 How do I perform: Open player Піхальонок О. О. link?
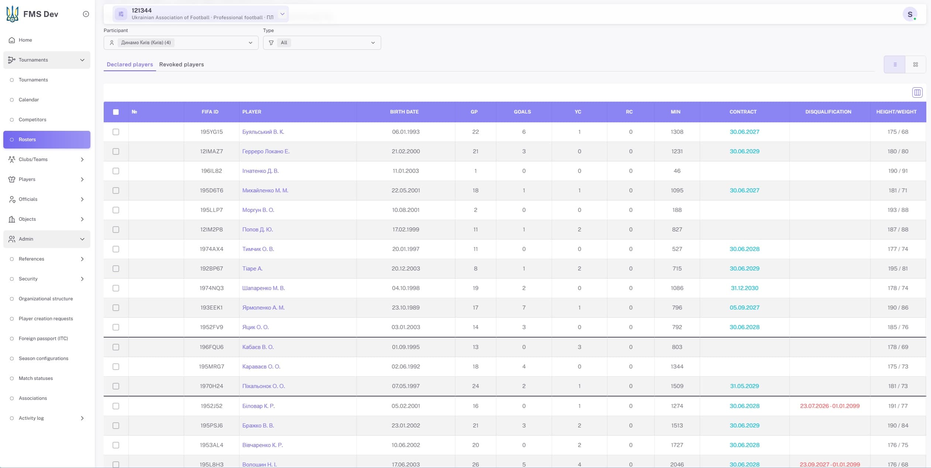click(x=263, y=386)
